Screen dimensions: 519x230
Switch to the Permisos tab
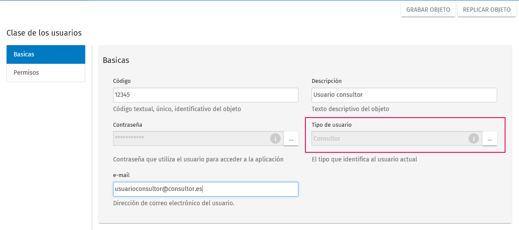click(46, 72)
